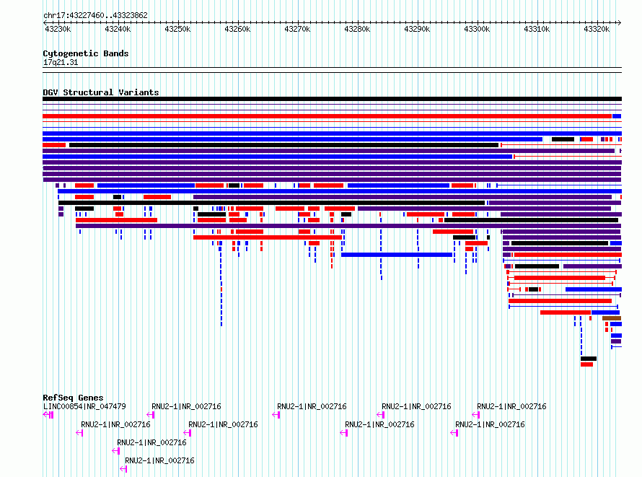Screen dimensions: 642x477
Task: Select the gene arrow under the bottommost RNU2-1 label
Action: (123, 469)
